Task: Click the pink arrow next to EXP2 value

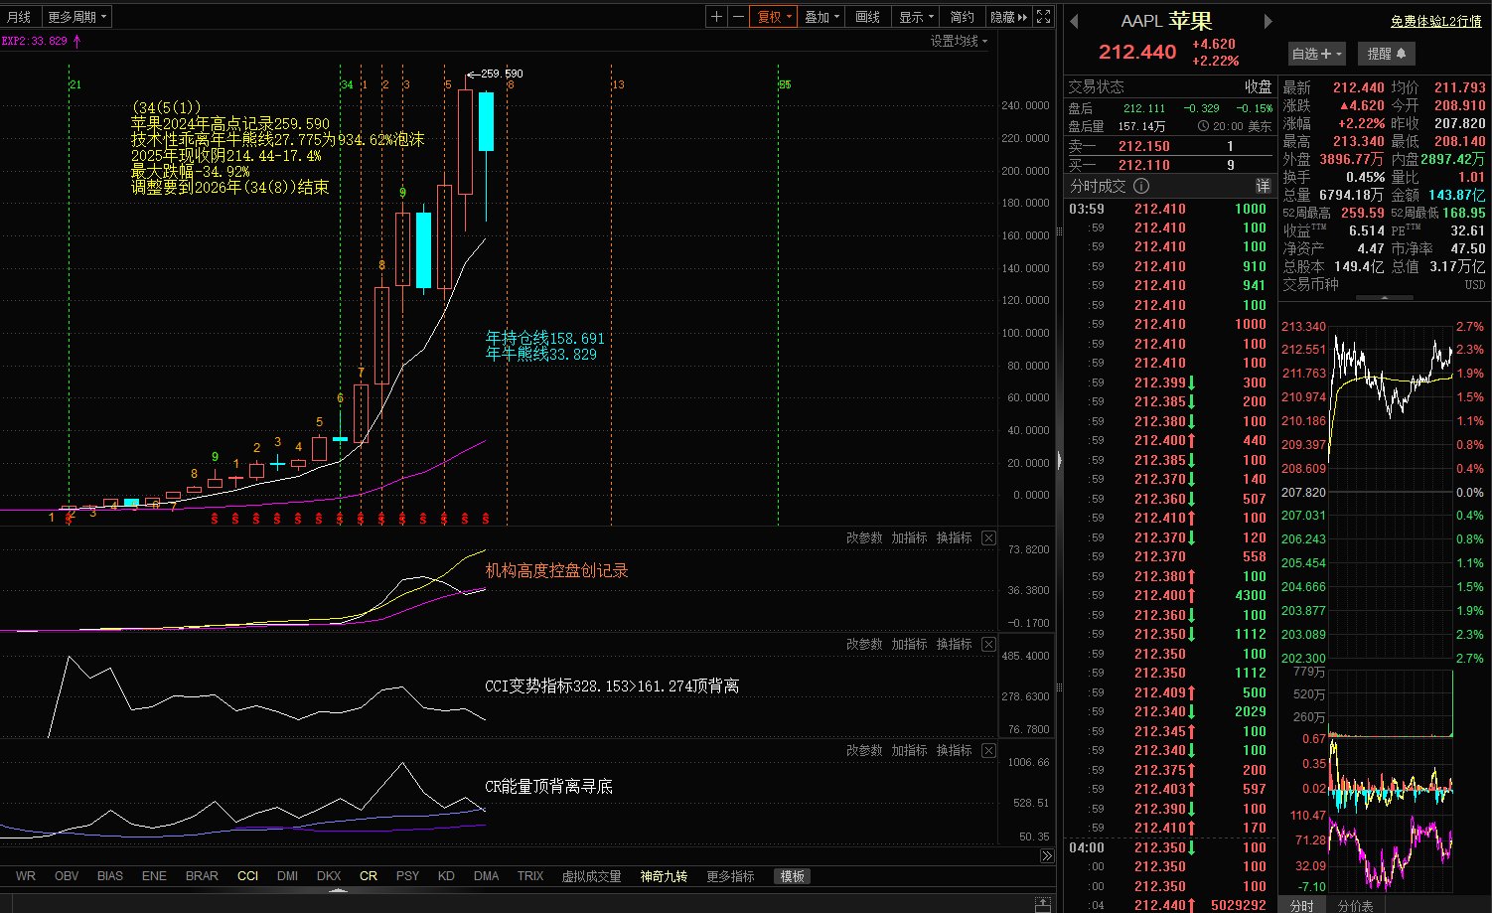Action: [x=76, y=41]
